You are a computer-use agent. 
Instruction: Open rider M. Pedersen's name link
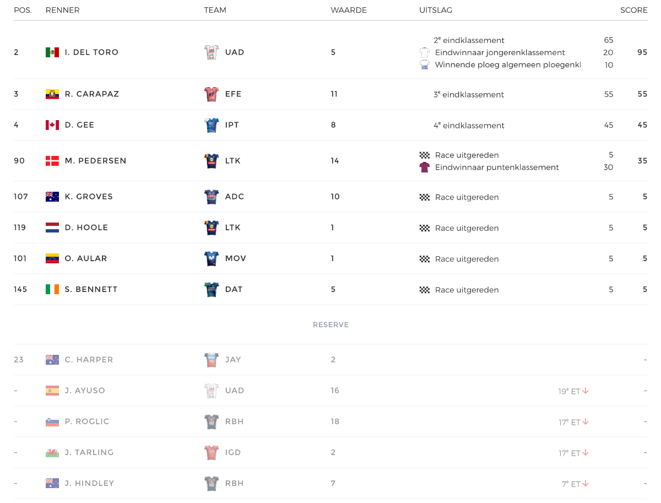pyautogui.click(x=95, y=161)
